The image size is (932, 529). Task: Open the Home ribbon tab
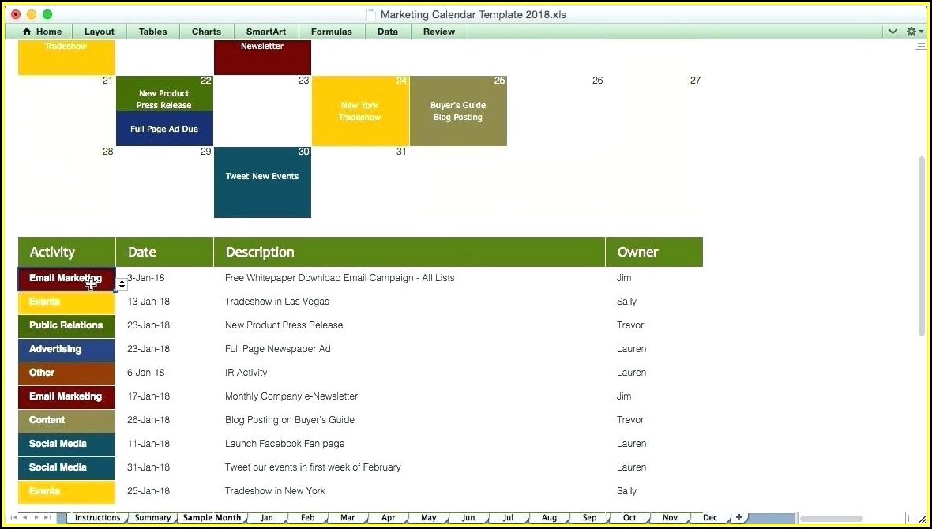tap(41, 32)
